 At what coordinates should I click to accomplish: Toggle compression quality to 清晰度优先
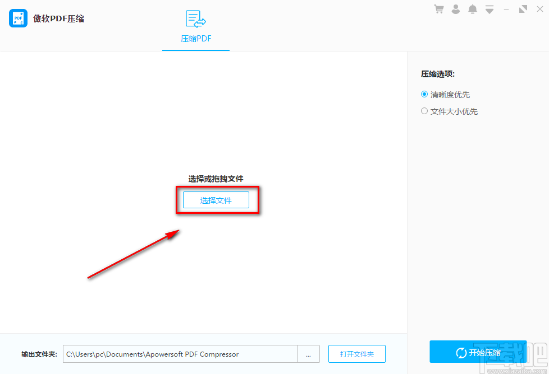coord(424,94)
